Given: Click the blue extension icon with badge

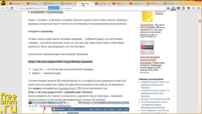Looking at the screenshot, I should click(x=173, y=9).
